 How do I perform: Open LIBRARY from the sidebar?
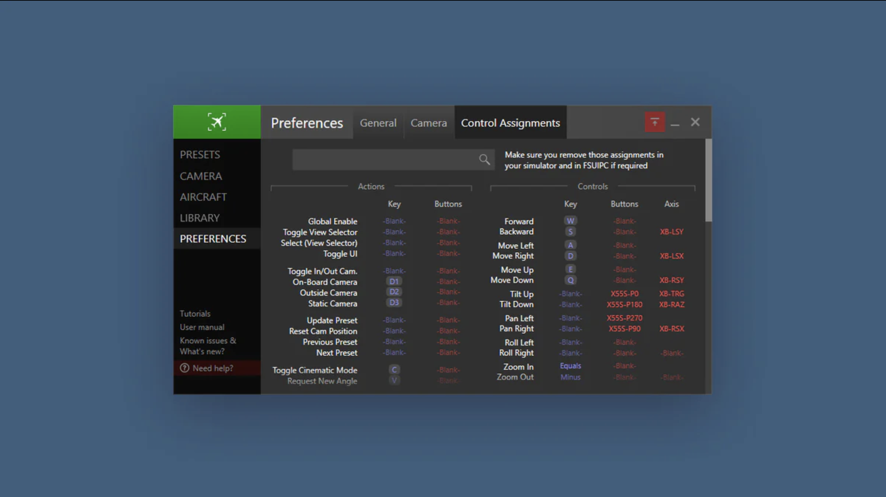[199, 217]
